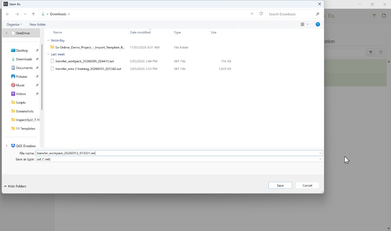The image size is (391, 231).
Task: Open Music in the sidebar
Action: pos(20,85)
